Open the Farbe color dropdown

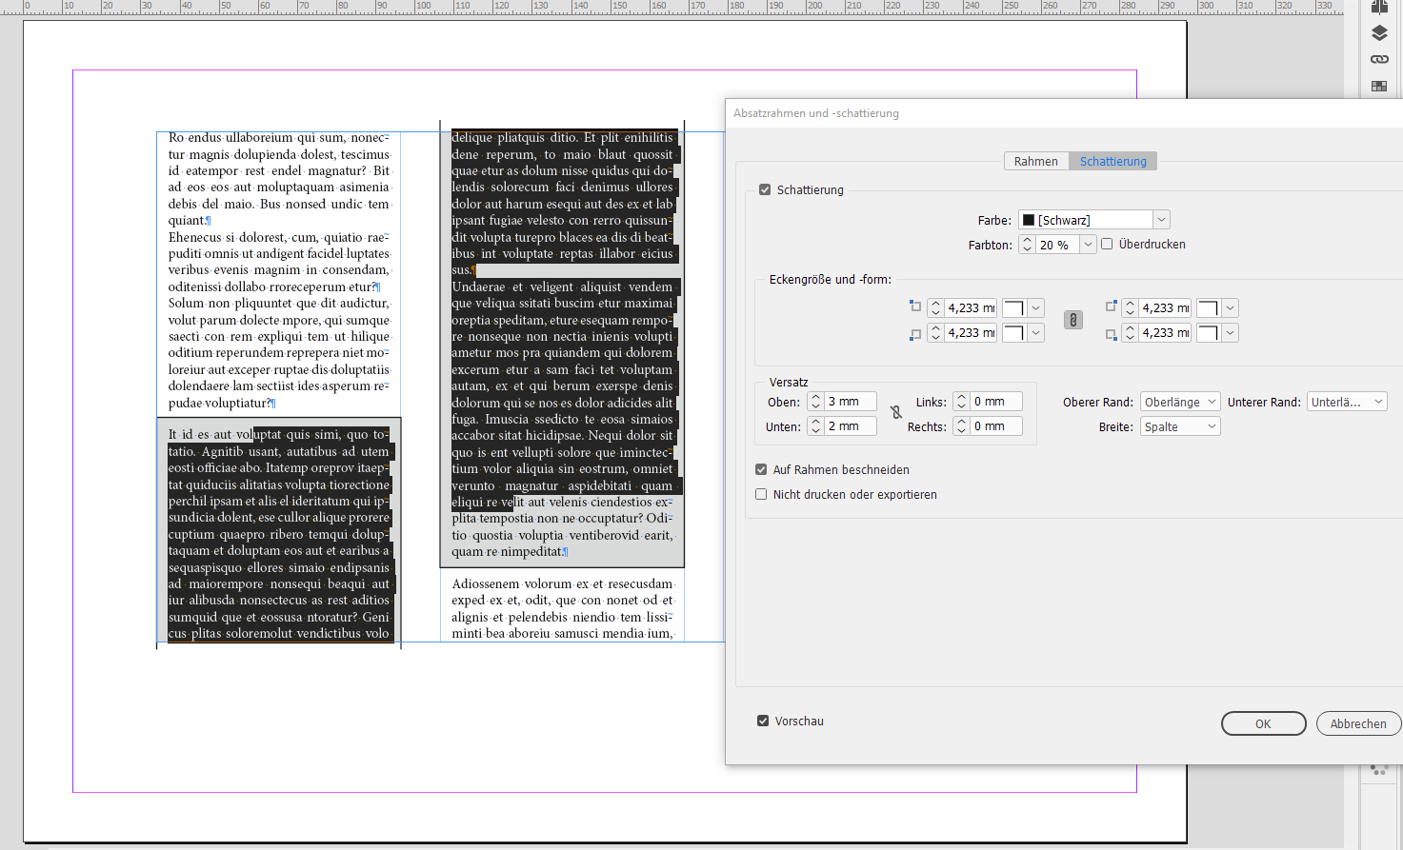coord(1161,219)
